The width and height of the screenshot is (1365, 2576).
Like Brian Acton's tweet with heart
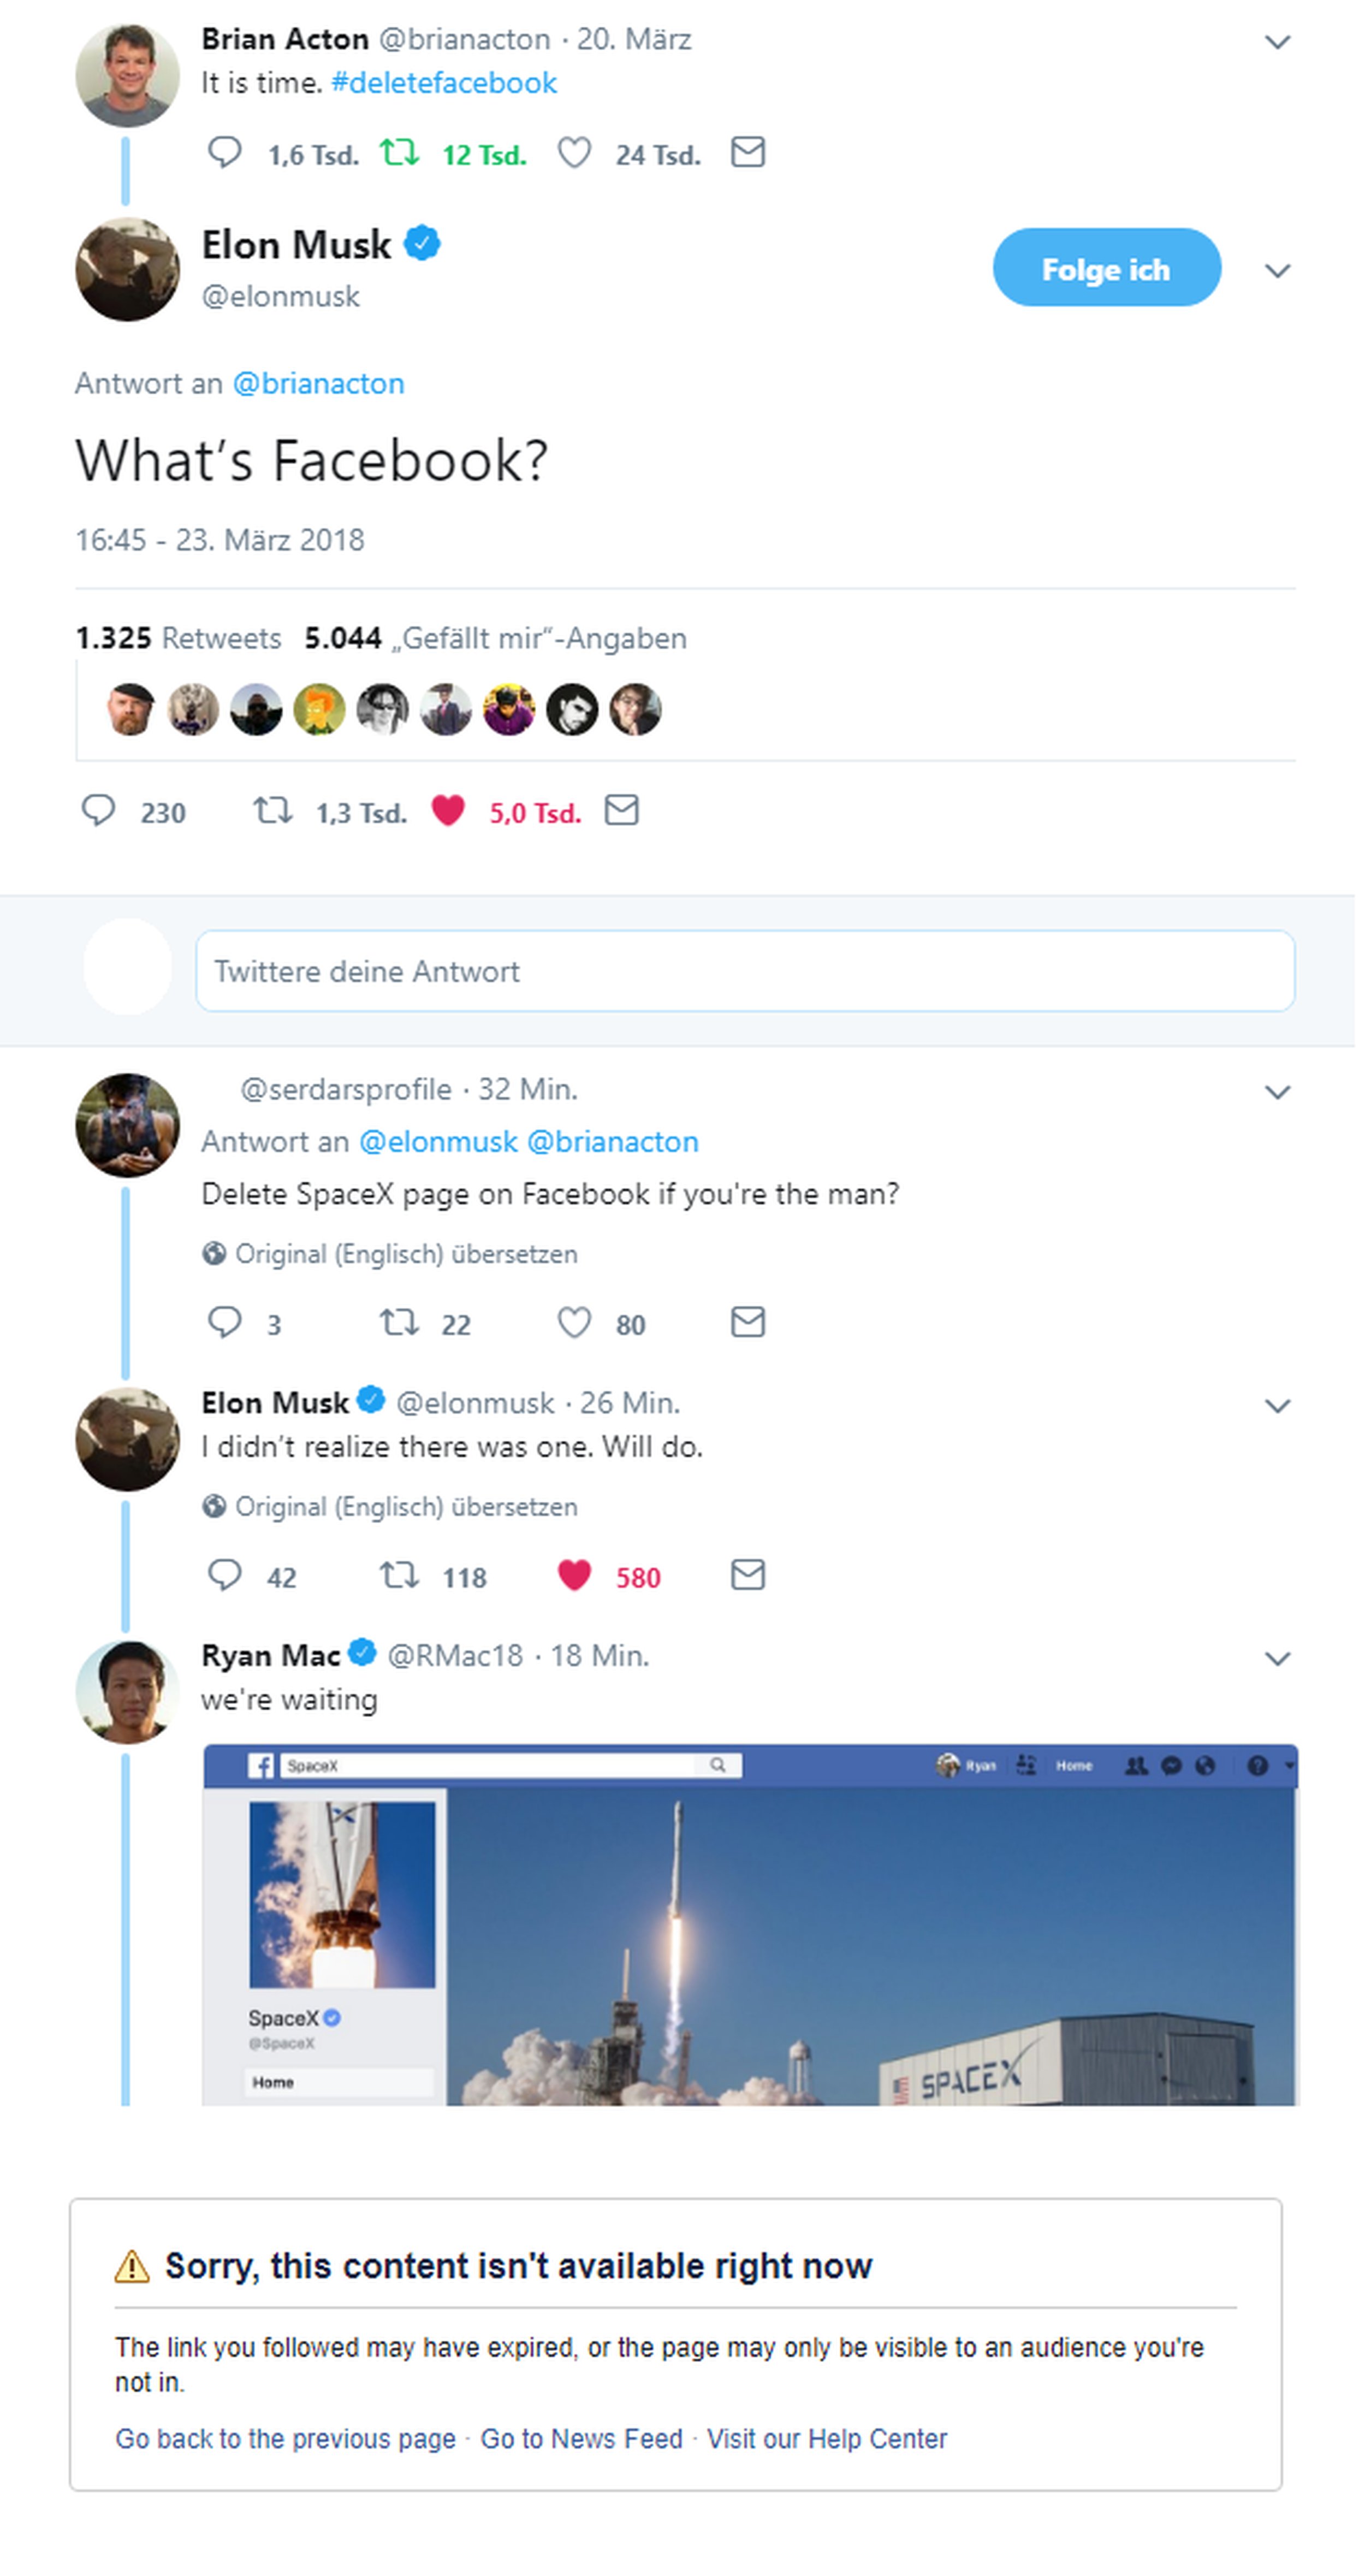tap(574, 153)
